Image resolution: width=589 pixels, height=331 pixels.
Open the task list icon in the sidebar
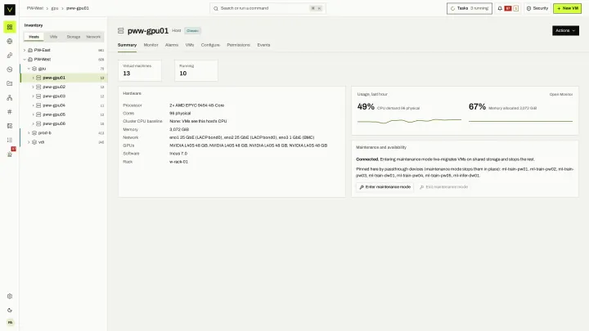coord(10,140)
